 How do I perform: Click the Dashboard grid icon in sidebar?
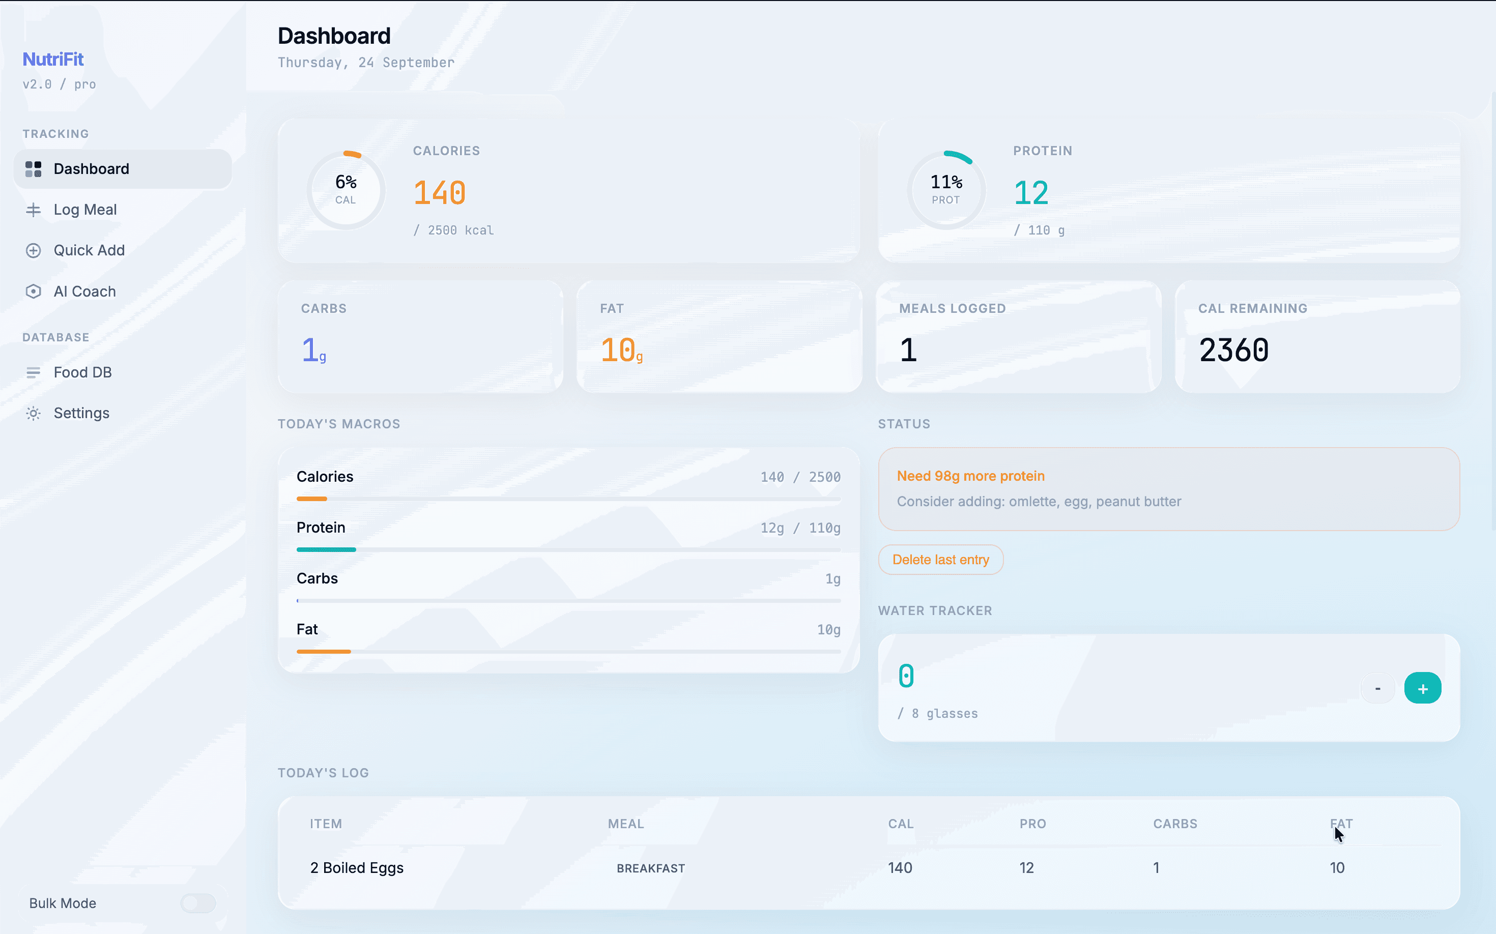tap(34, 169)
